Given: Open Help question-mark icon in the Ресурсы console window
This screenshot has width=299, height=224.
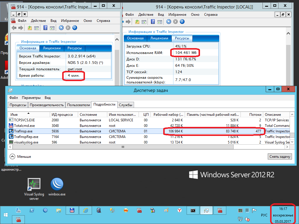Looking at the screenshot, I should click(153, 22).
